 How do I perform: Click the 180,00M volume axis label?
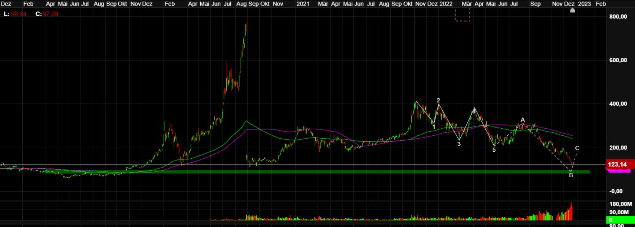pos(620,204)
